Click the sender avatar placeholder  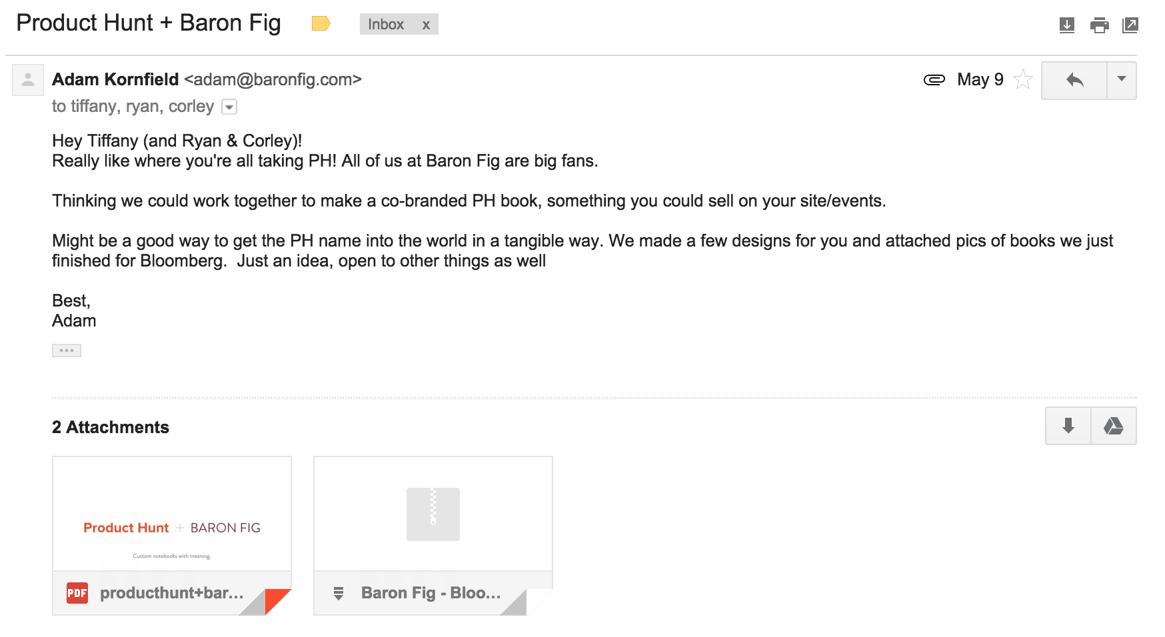pos(28,80)
